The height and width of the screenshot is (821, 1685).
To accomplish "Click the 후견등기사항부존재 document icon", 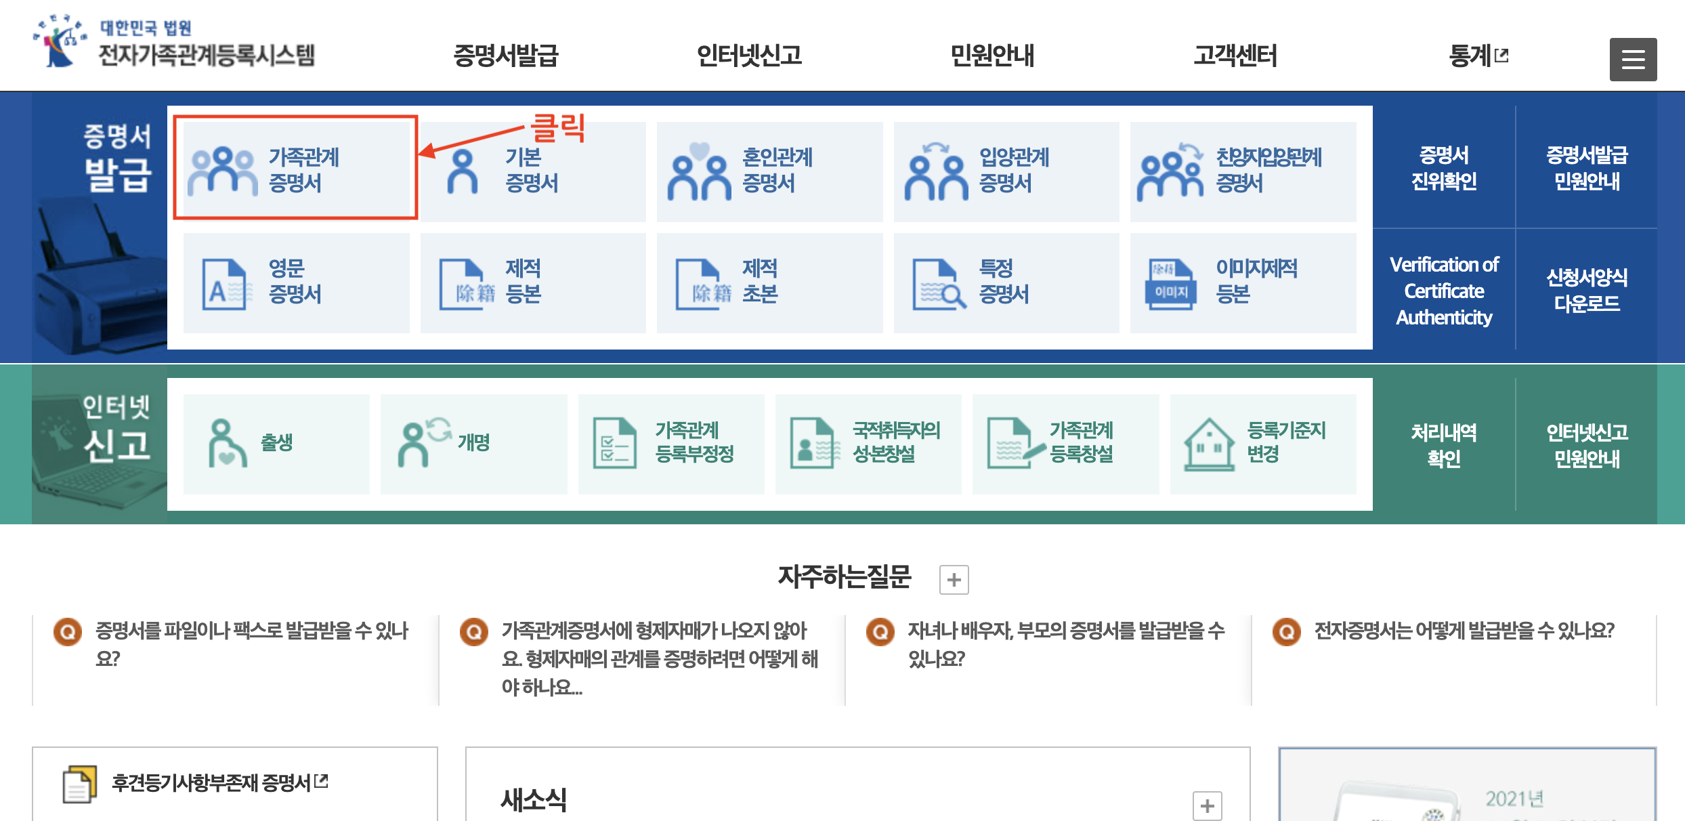I will (x=79, y=784).
